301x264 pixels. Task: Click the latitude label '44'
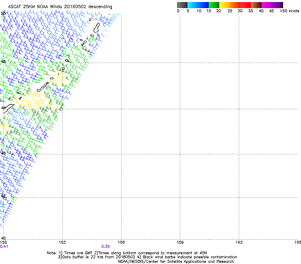pyautogui.click(x=3, y=153)
